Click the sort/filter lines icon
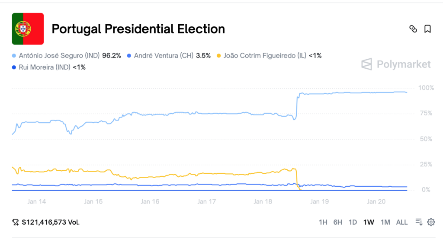The height and width of the screenshot is (239, 443). point(419,222)
